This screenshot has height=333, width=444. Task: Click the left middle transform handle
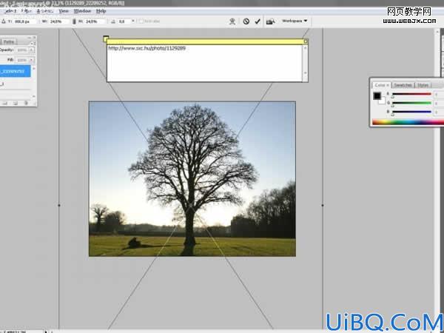pos(59,205)
